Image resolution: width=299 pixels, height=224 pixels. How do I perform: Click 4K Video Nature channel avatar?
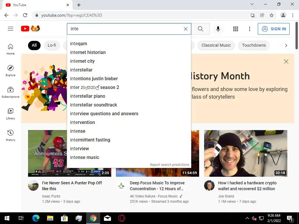click(x=121, y=185)
